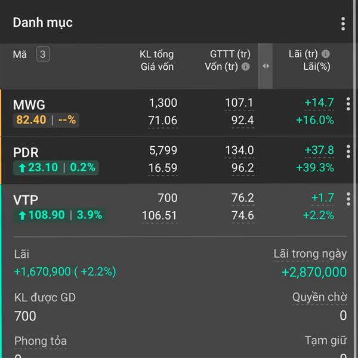Open PDR row options menu
Image resolution: width=358 pixels, height=358 pixels.
coord(348,152)
